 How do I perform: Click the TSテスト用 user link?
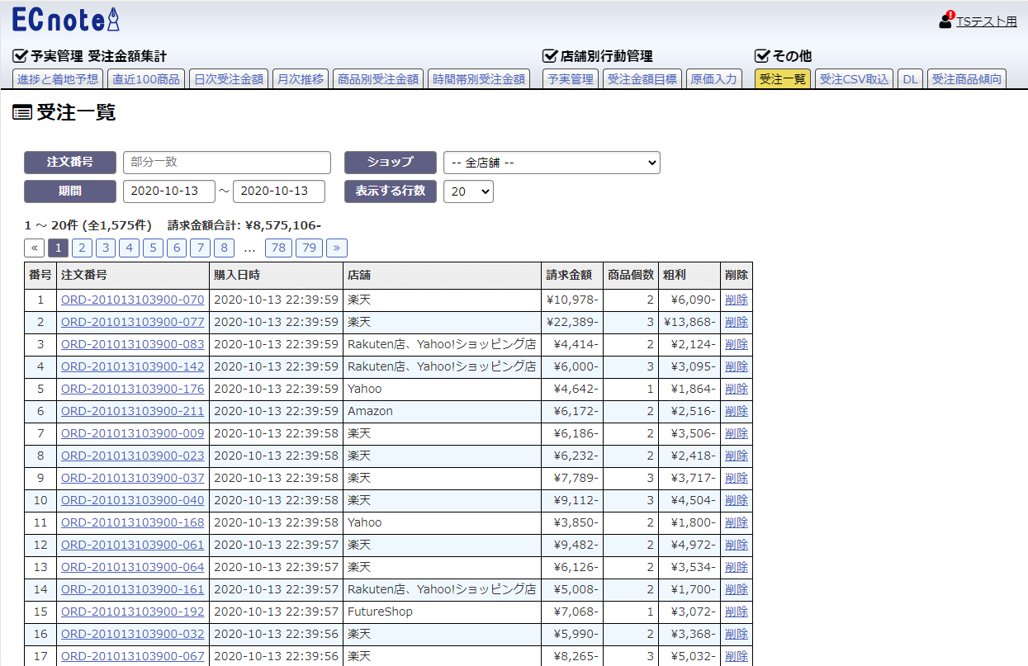tap(987, 22)
